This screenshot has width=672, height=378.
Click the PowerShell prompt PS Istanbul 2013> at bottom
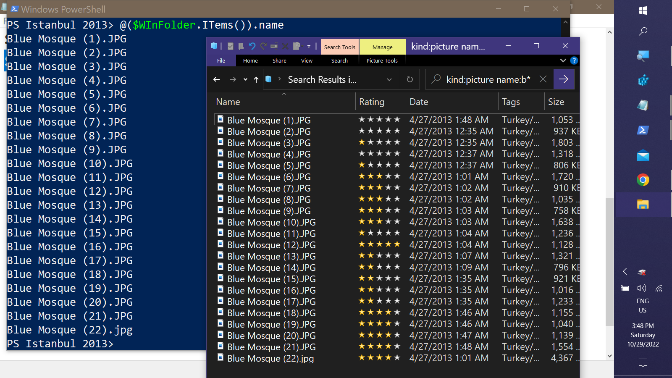click(x=60, y=344)
